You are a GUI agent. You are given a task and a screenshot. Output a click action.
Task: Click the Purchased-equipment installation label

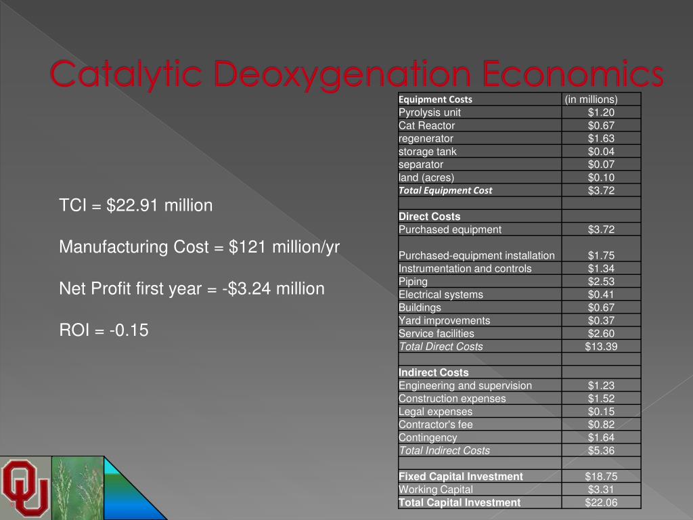tap(476, 255)
